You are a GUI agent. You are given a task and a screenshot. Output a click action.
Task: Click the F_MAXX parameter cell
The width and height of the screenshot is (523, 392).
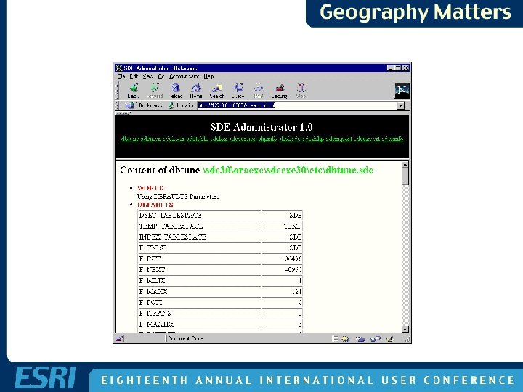pos(200,292)
